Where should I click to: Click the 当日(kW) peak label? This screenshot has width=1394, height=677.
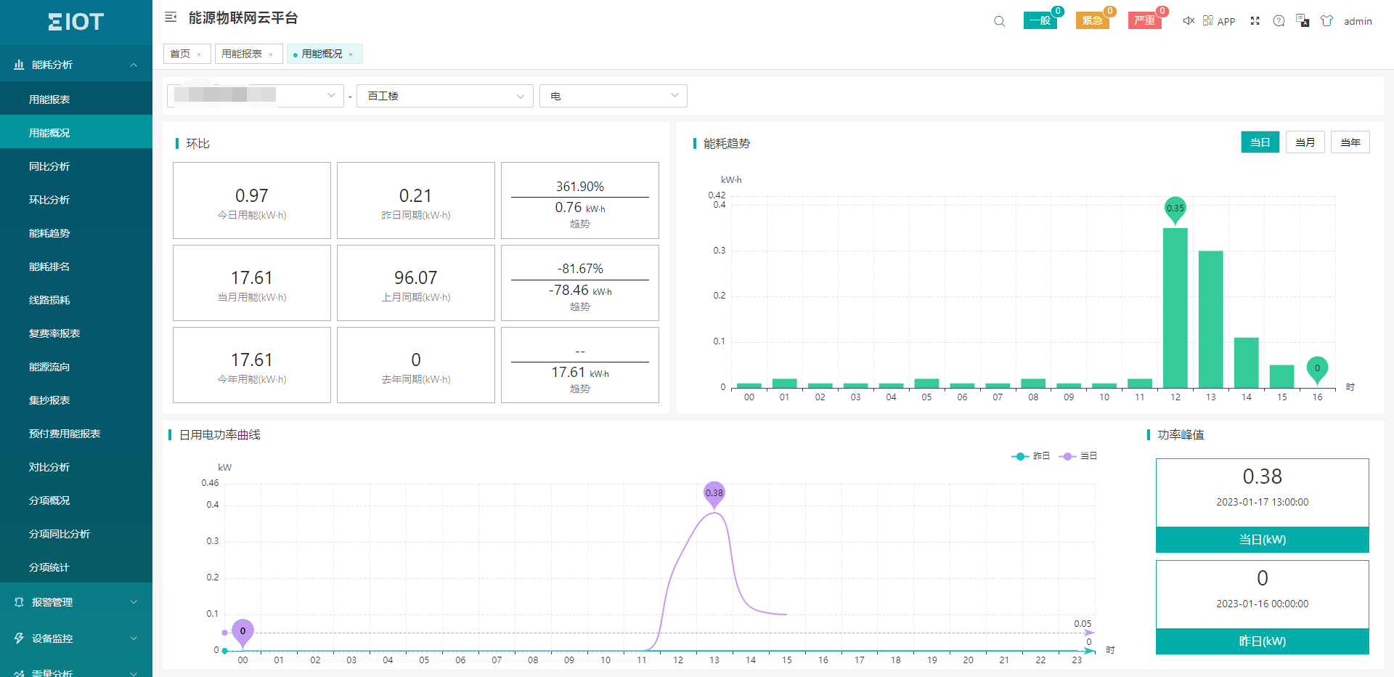1263,540
